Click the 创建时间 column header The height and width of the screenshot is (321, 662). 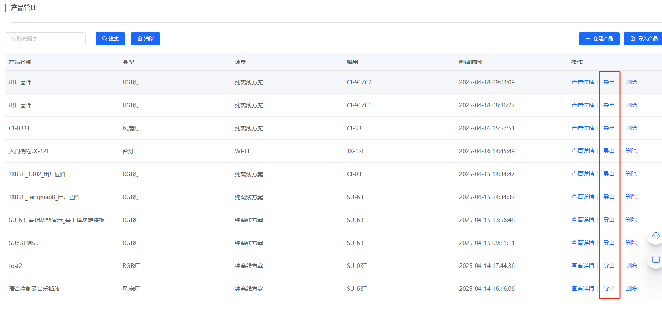coord(470,62)
